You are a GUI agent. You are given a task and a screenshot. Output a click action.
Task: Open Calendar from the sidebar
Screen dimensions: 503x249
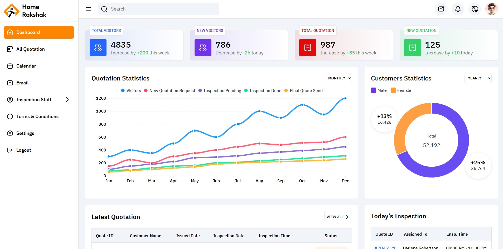click(x=26, y=66)
